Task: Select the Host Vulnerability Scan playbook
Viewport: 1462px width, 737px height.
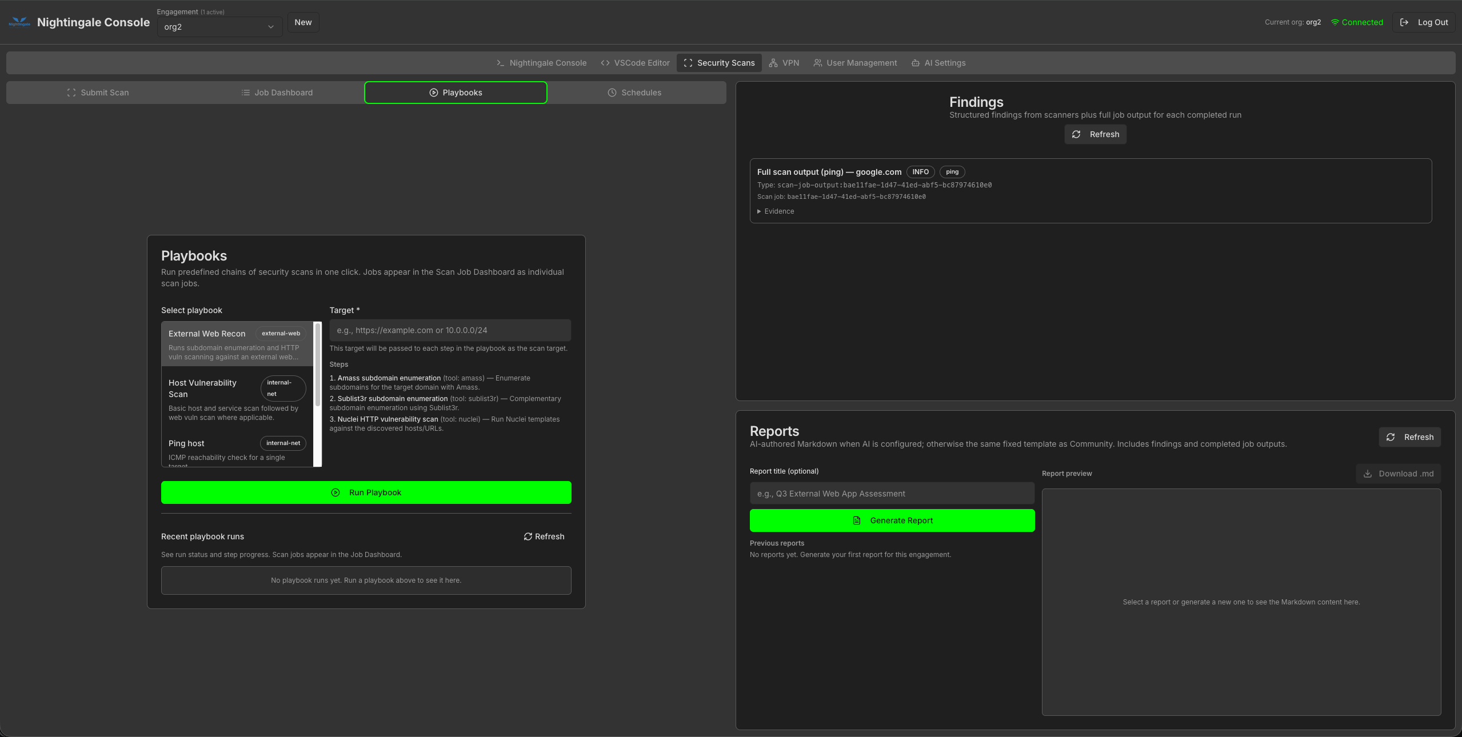Action: pos(237,399)
